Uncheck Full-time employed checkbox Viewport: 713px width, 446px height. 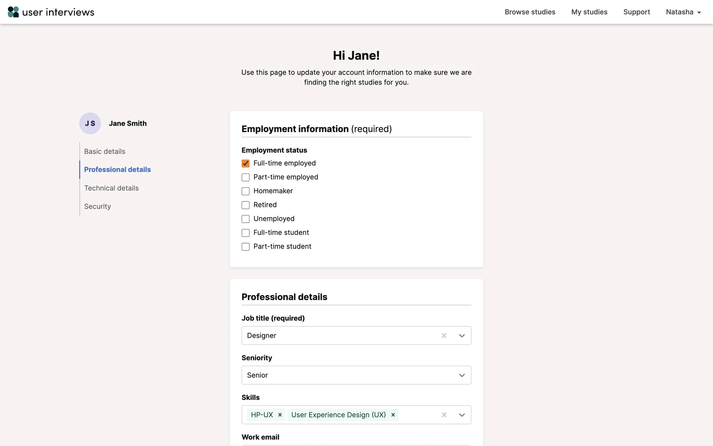[x=245, y=164]
